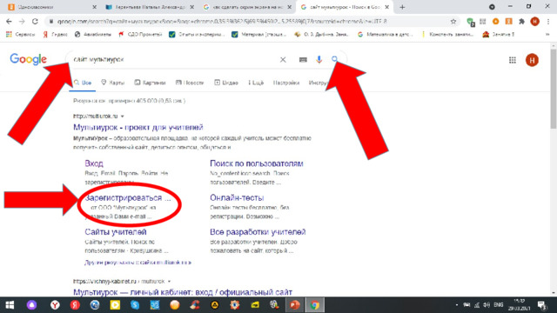Select the Картинки search tab

click(x=150, y=83)
